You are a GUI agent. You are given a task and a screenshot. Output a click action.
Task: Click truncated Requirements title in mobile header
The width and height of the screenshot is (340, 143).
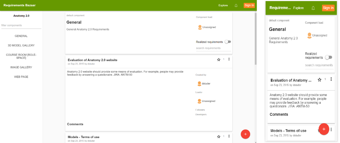[280, 8]
